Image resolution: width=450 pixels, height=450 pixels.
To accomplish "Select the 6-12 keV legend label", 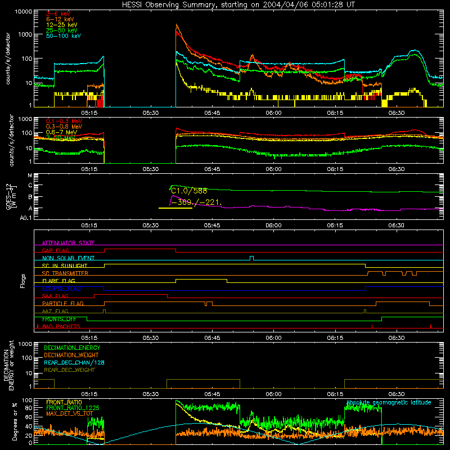I will (60, 19).
